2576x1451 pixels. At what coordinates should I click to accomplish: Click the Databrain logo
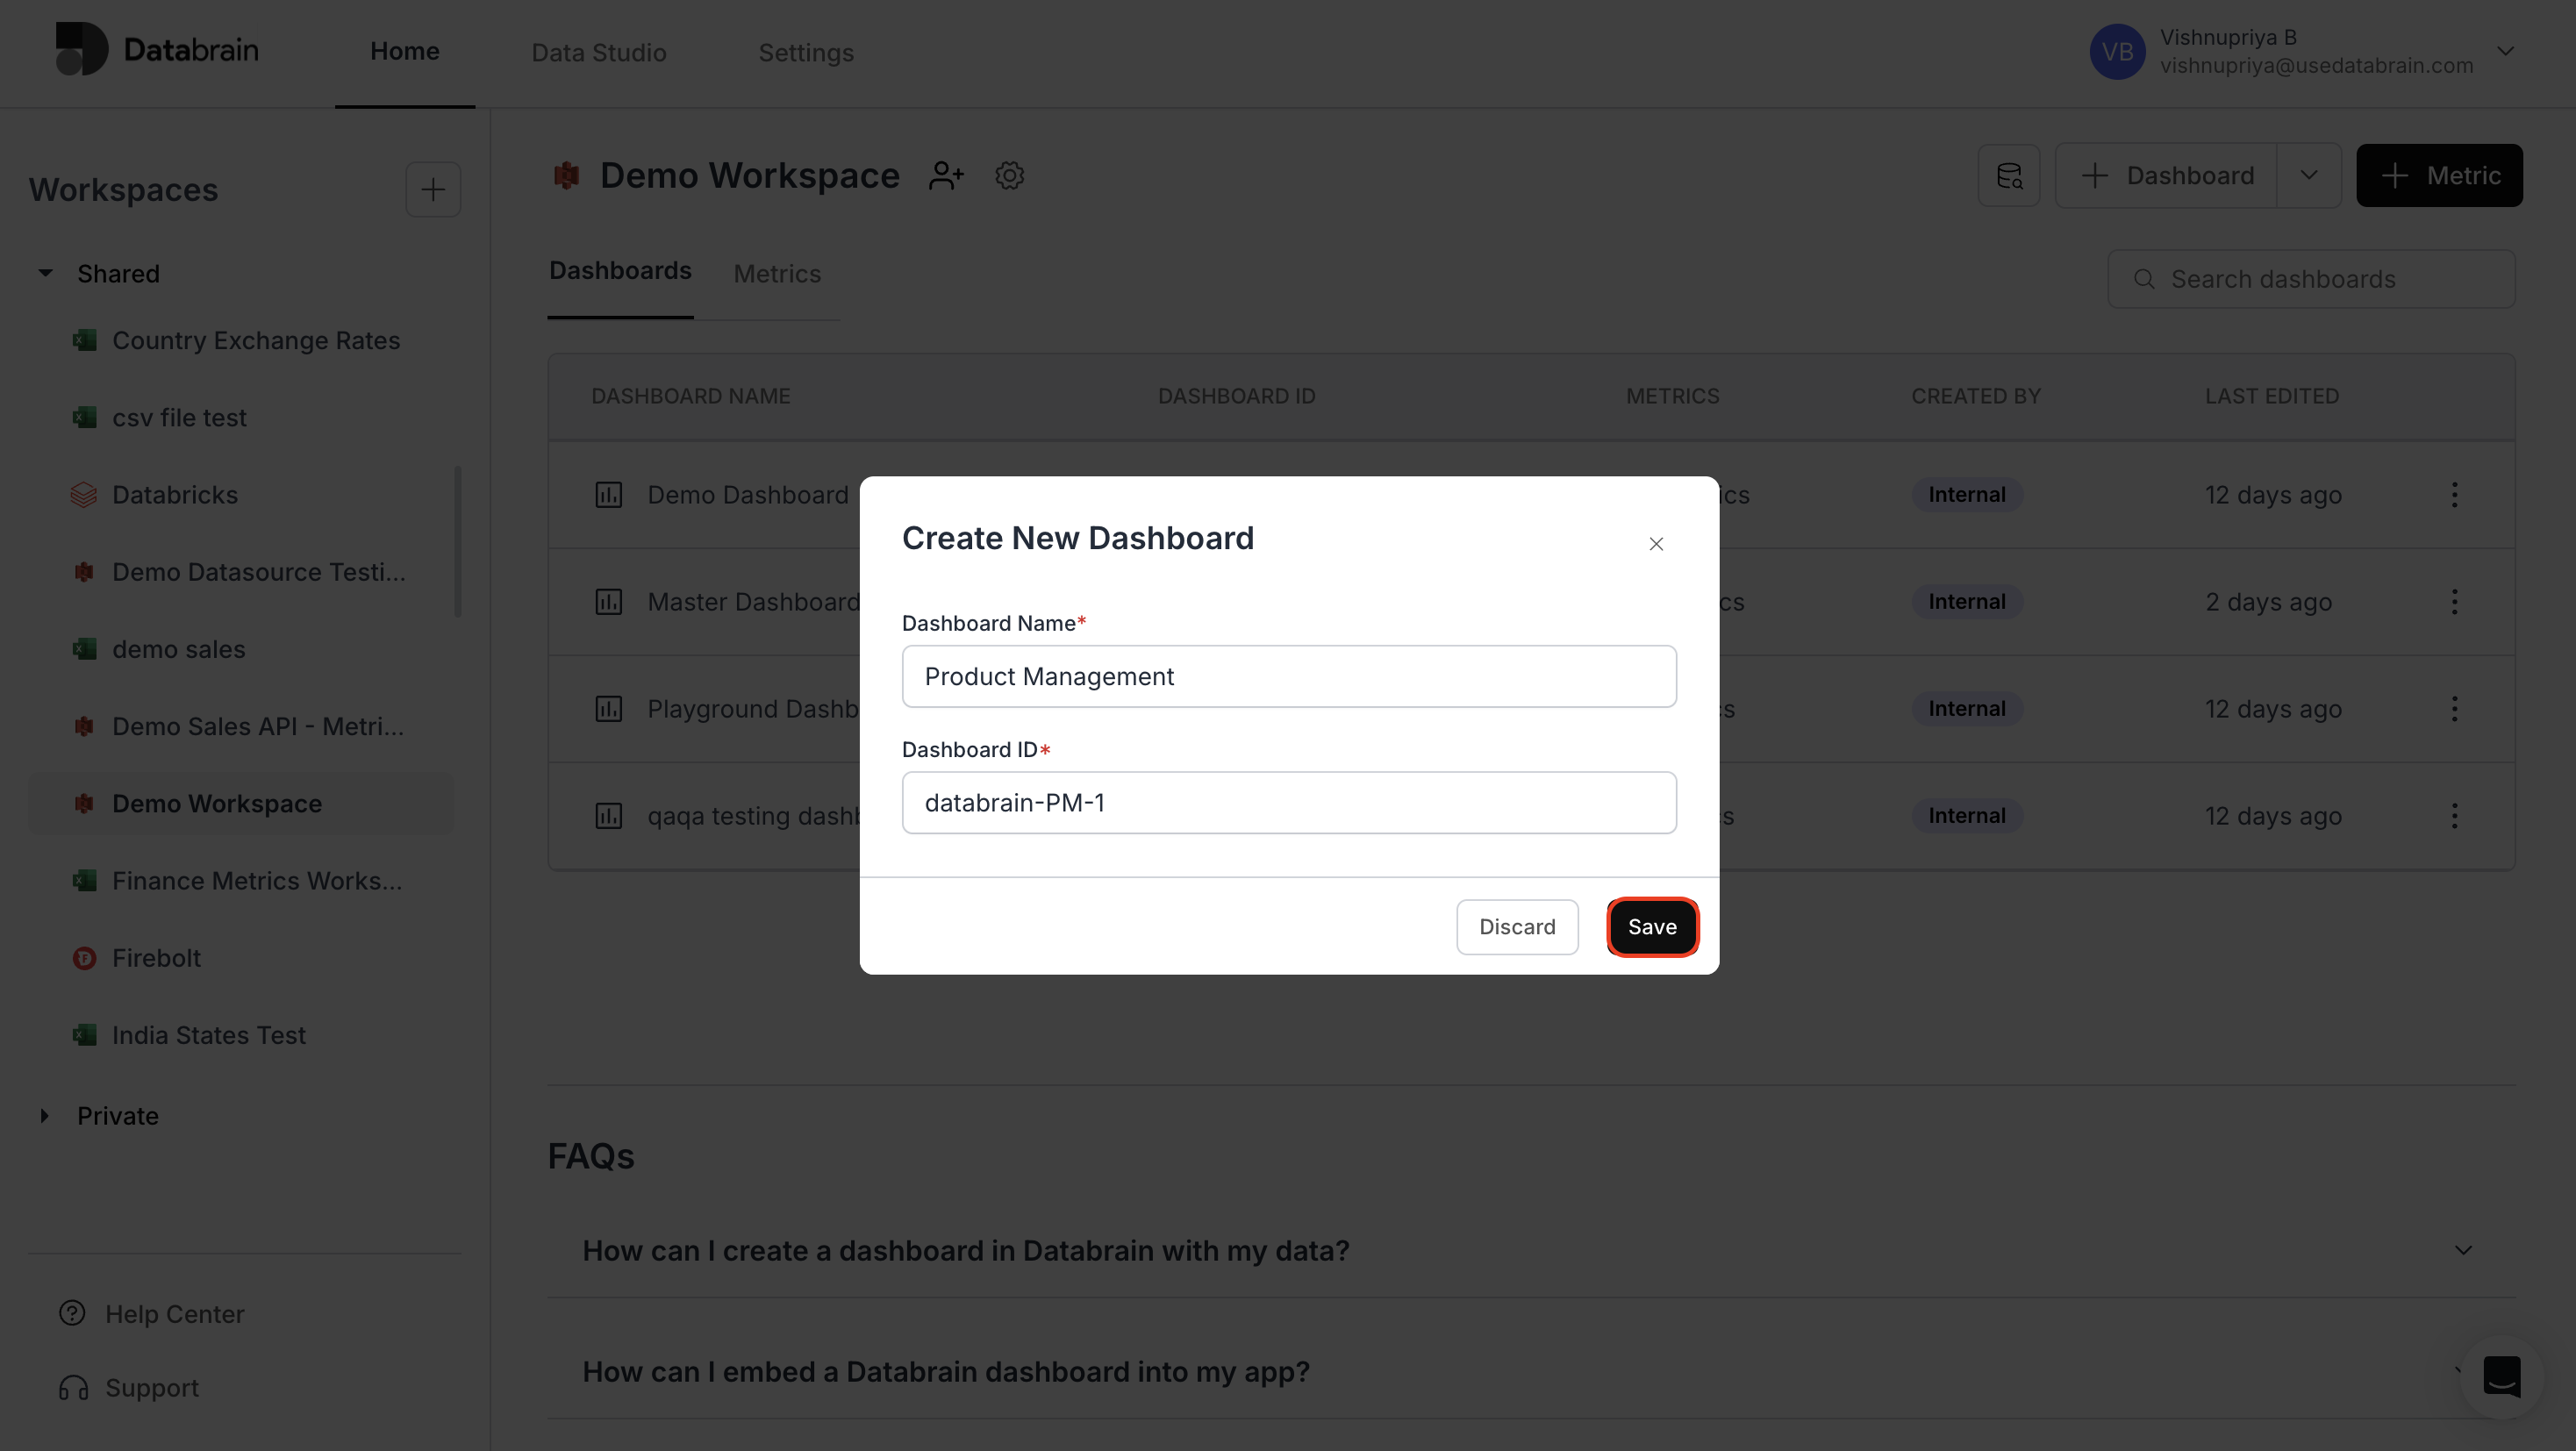pyautogui.click(x=156, y=49)
